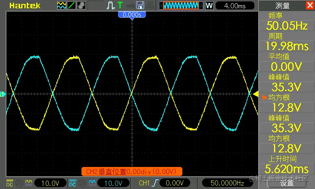315x189 pixels.
Task: Click the 5.620ms rise time value
Action: [287, 169]
